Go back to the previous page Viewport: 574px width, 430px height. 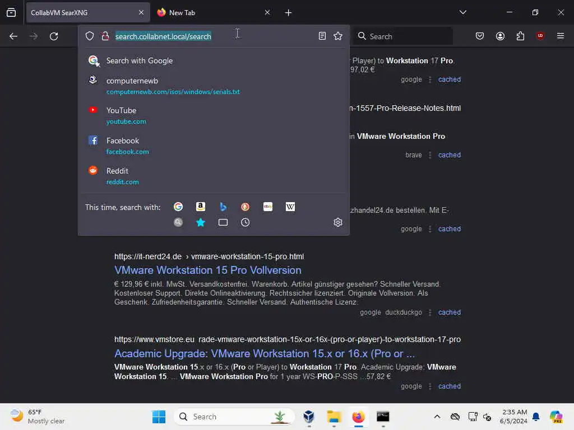click(13, 36)
